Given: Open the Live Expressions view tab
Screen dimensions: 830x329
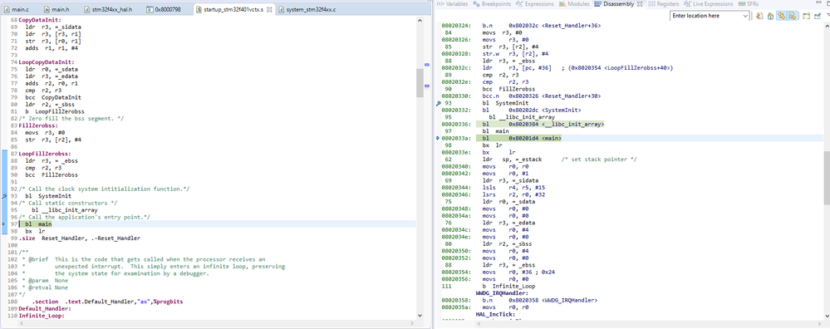Looking at the screenshot, I should (709, 3).
